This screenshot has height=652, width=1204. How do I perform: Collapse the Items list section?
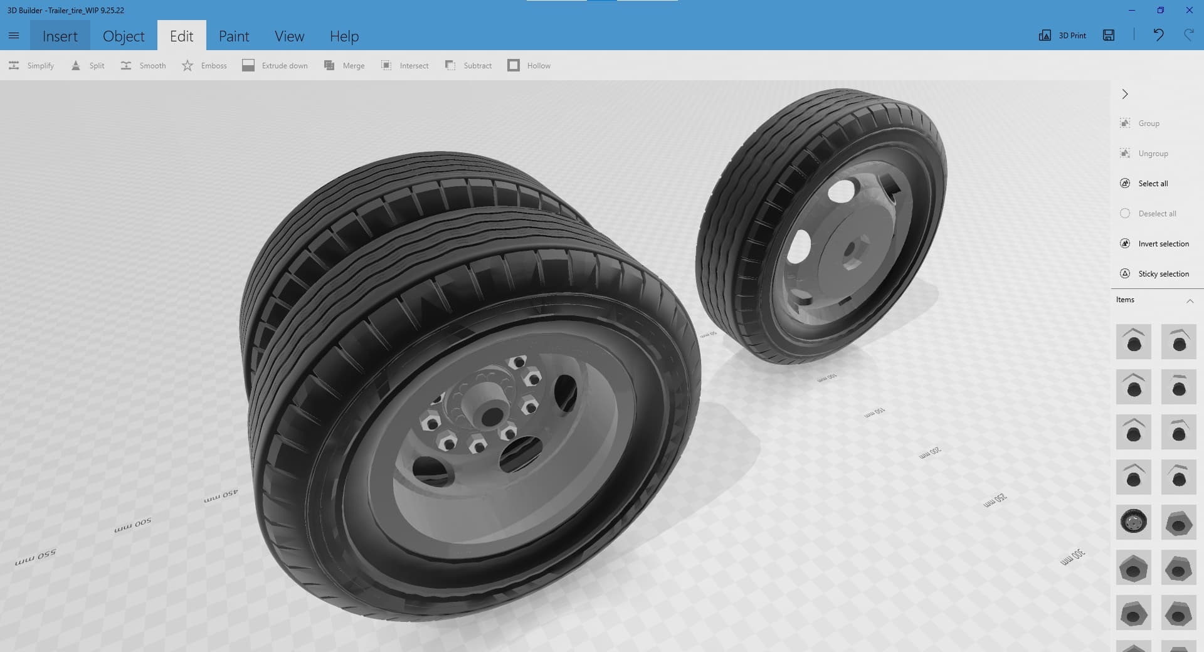pyautogui.click(x=1190, y=301)
